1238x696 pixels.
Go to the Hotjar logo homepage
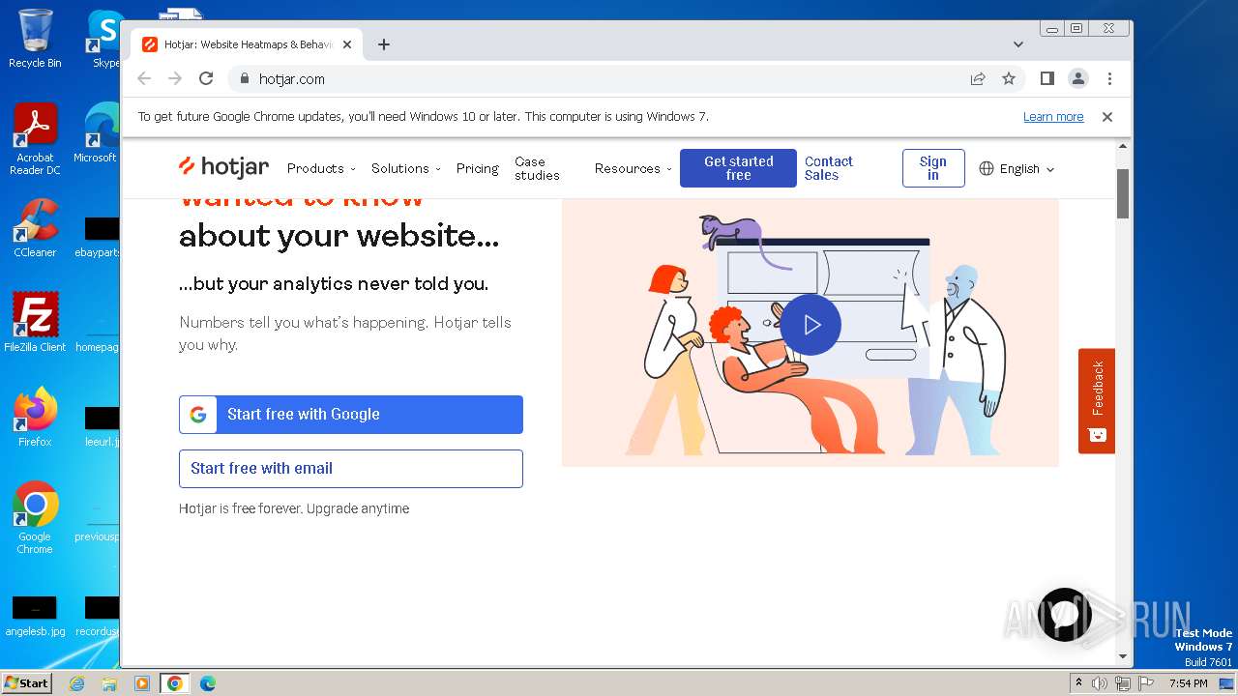pos(224,167)
